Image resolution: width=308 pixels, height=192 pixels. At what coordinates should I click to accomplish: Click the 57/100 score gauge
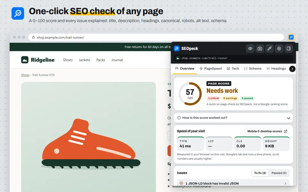click(x=190, y=94)
